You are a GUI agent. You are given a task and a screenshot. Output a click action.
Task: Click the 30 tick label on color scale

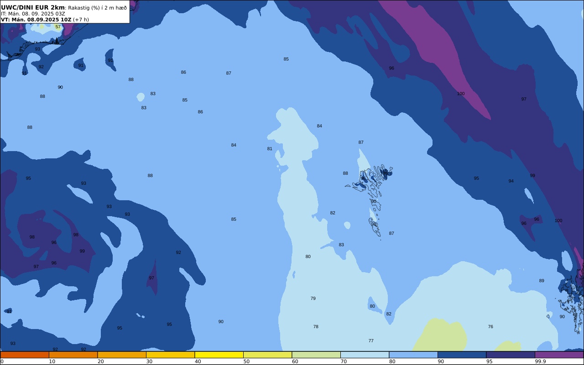149,361
